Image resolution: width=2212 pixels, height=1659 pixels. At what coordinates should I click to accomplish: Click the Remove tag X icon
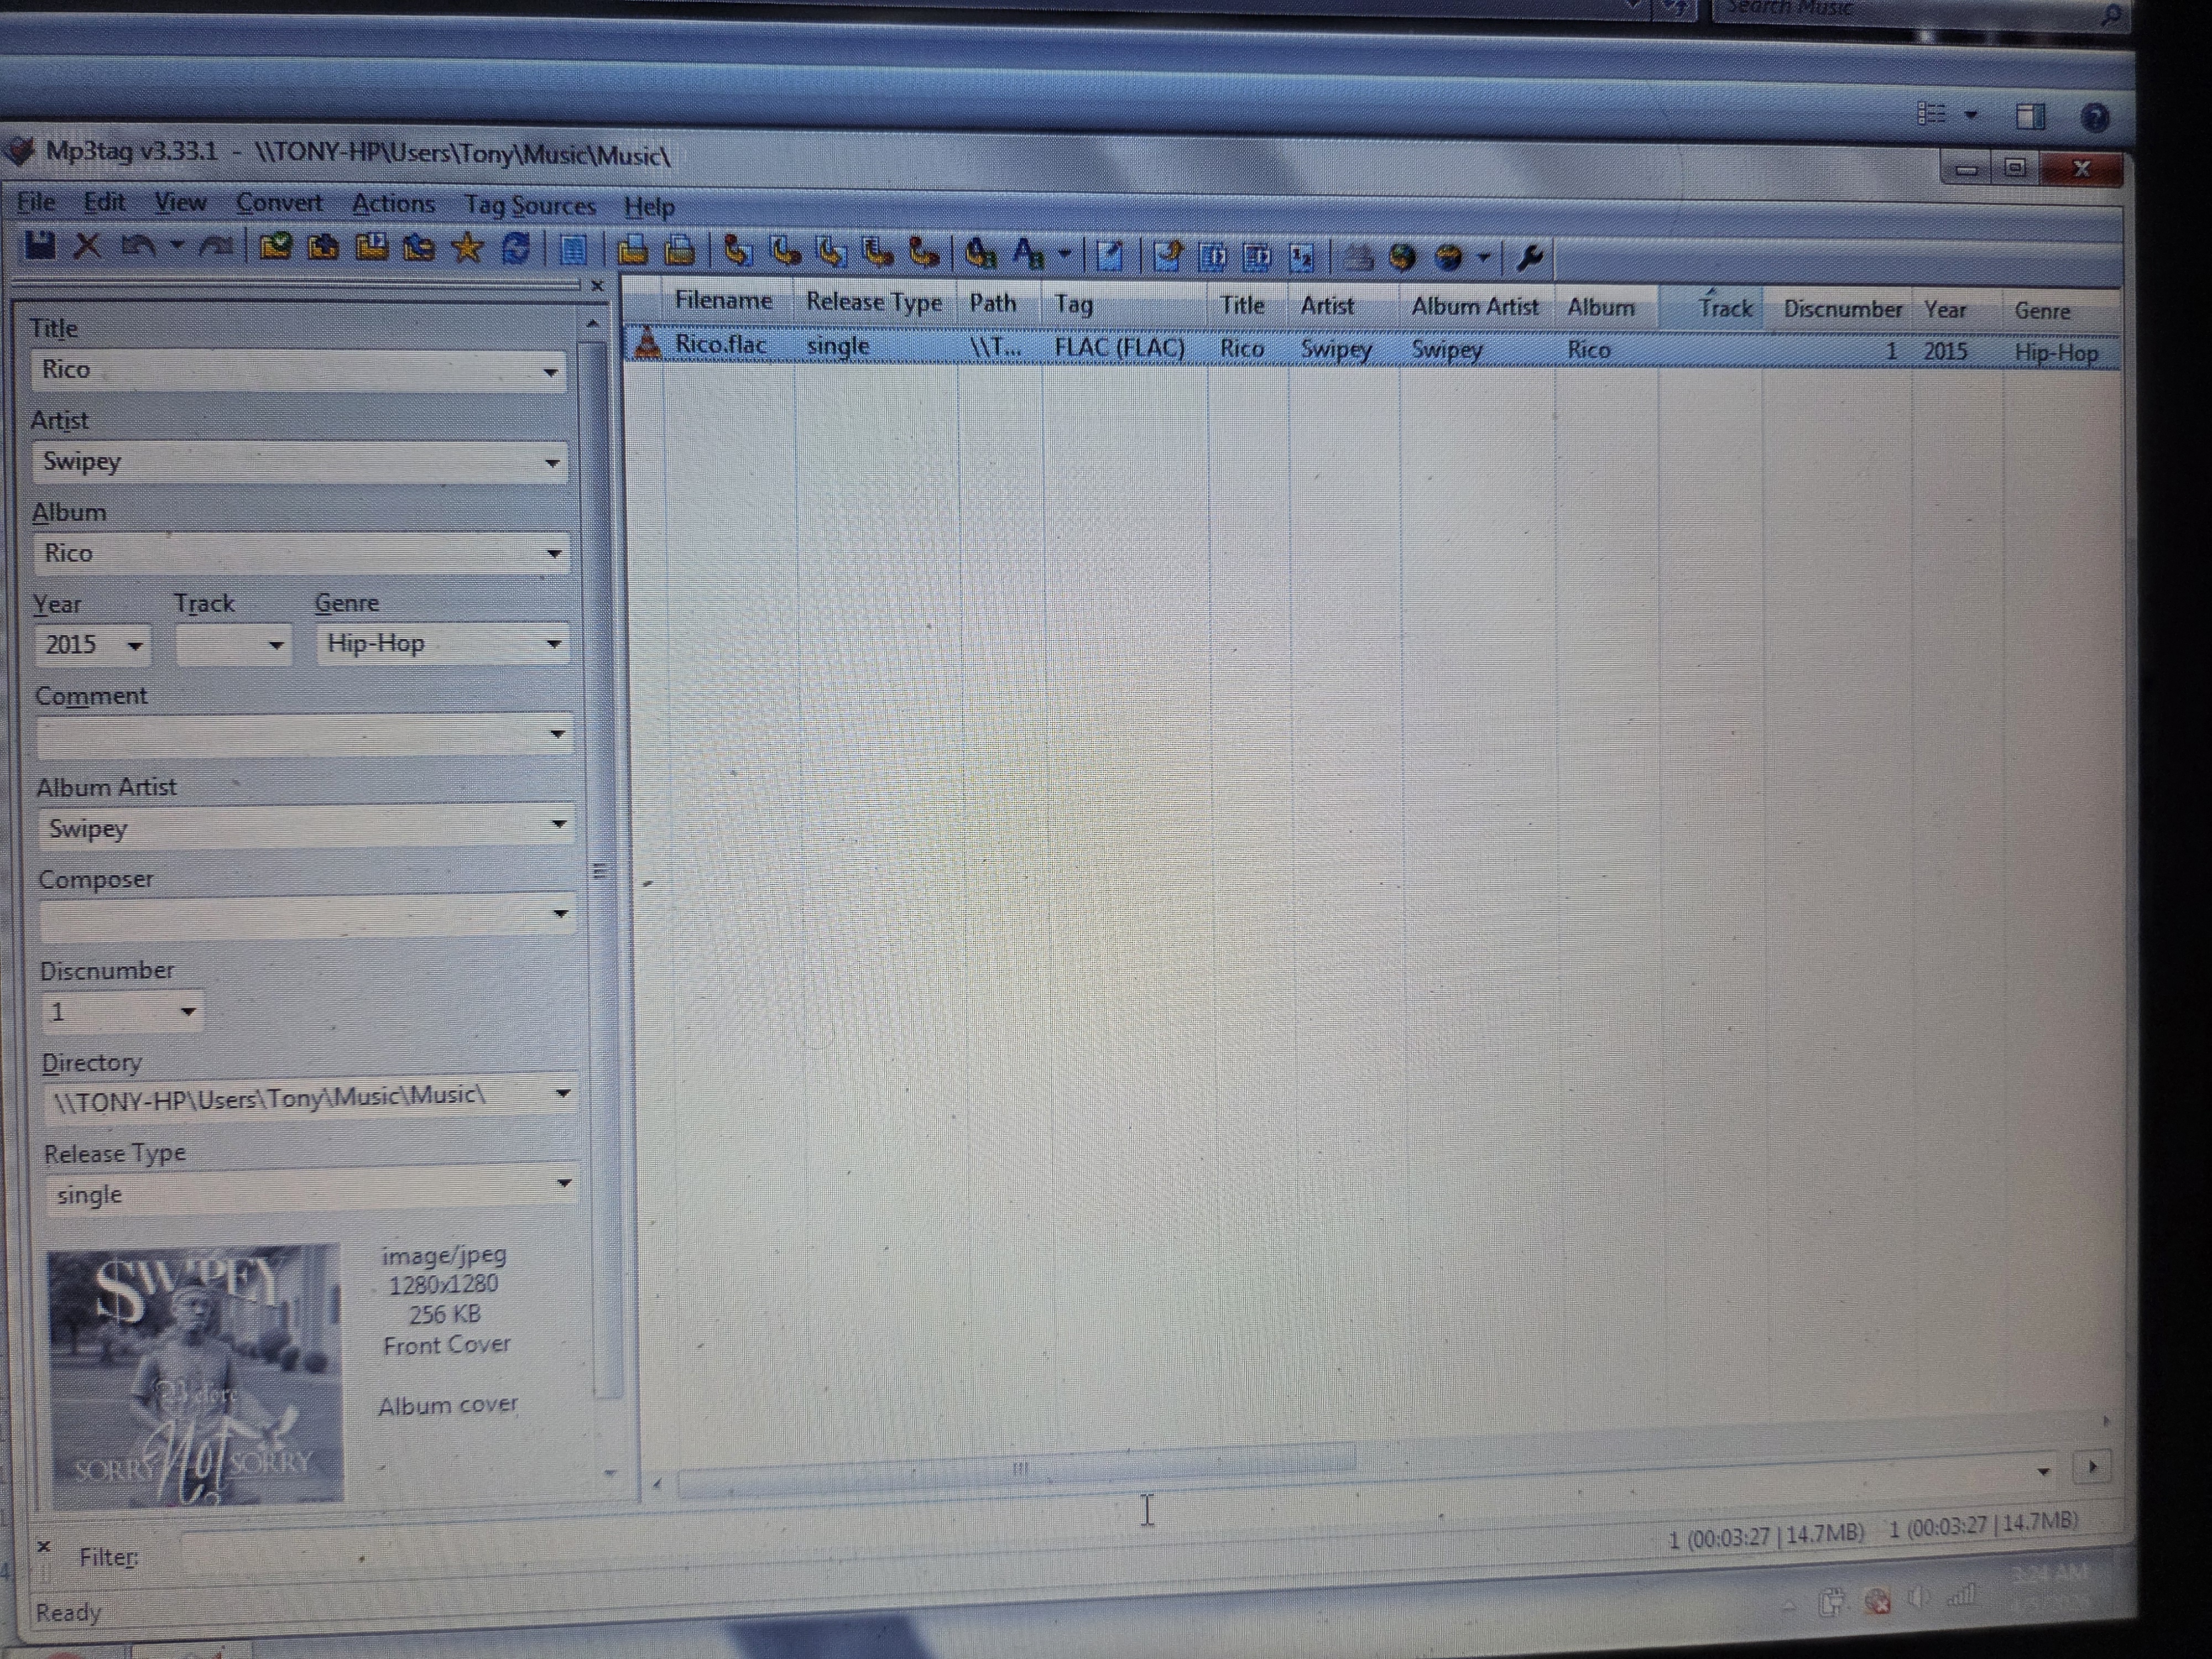(88, 246)
